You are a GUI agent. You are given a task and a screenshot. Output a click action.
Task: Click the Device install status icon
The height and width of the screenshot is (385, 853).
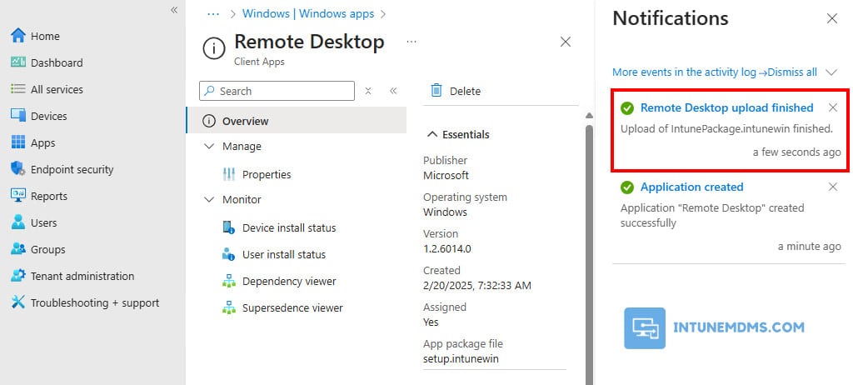pyautogui.click(x=229, y=227)
